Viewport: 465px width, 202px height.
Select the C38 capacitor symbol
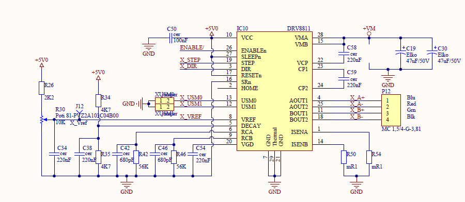click(79, 154)
